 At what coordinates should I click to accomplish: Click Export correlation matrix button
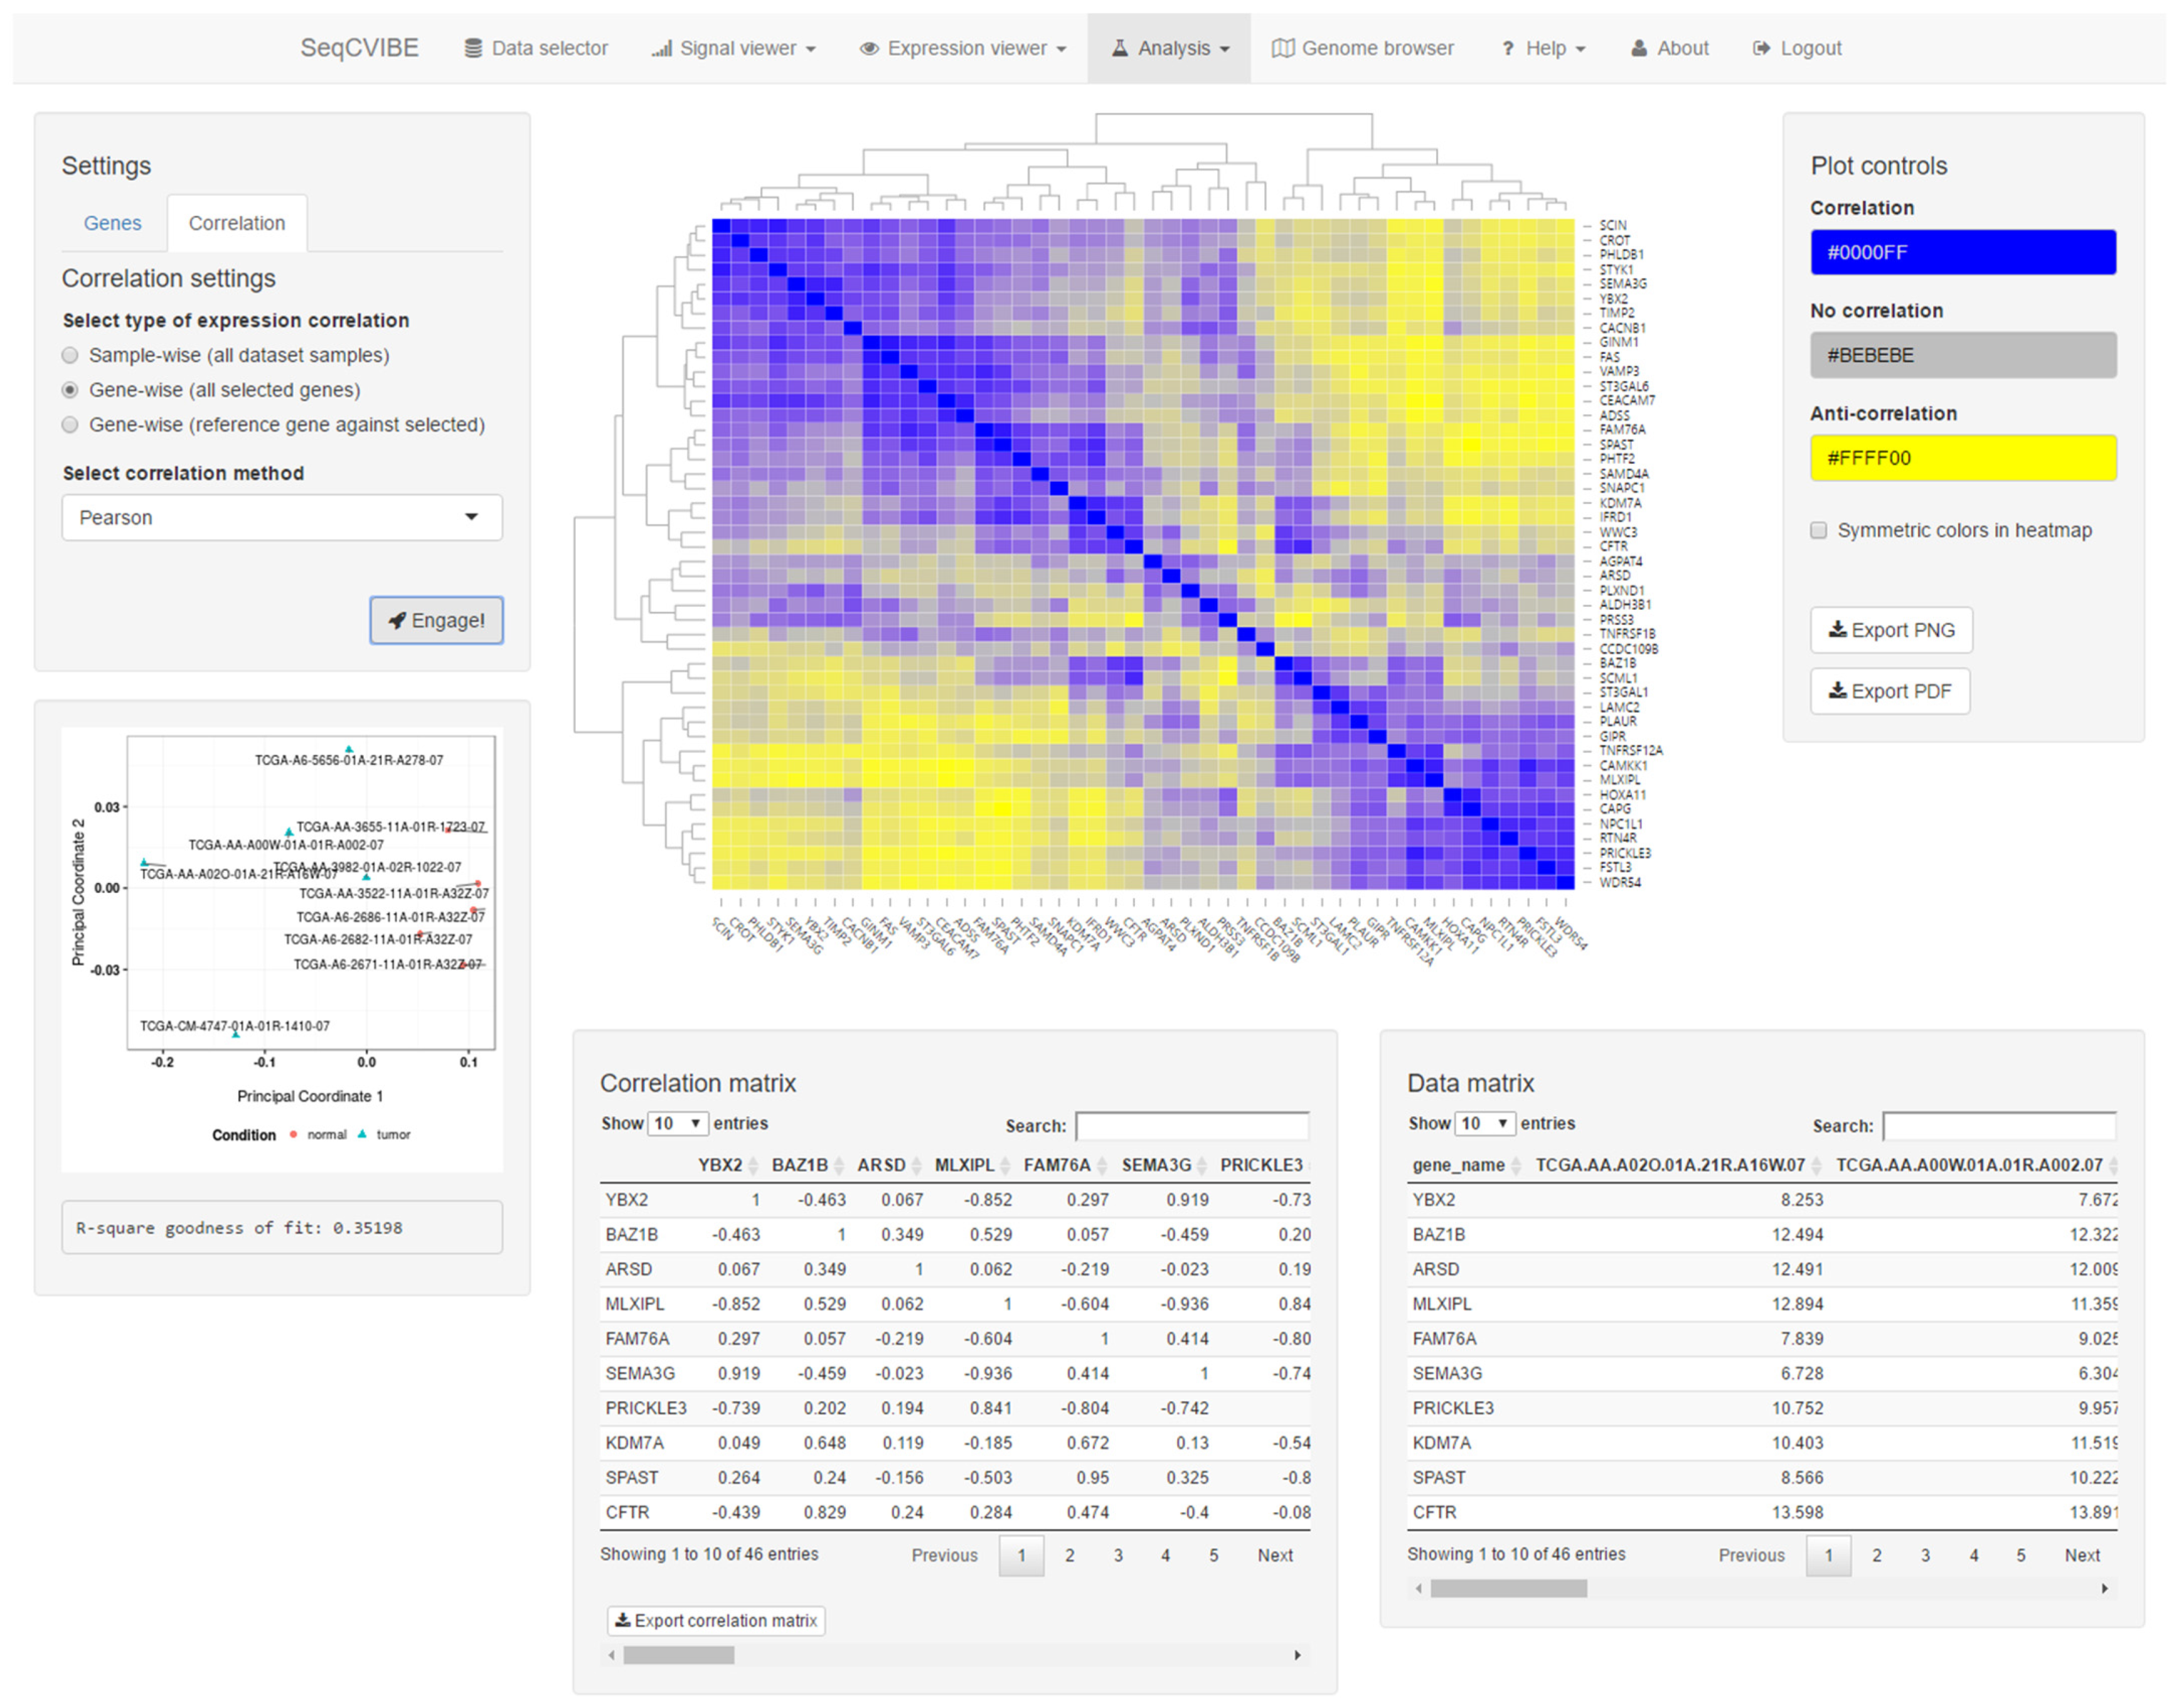pyautogui.click(x=715, y=1620)
